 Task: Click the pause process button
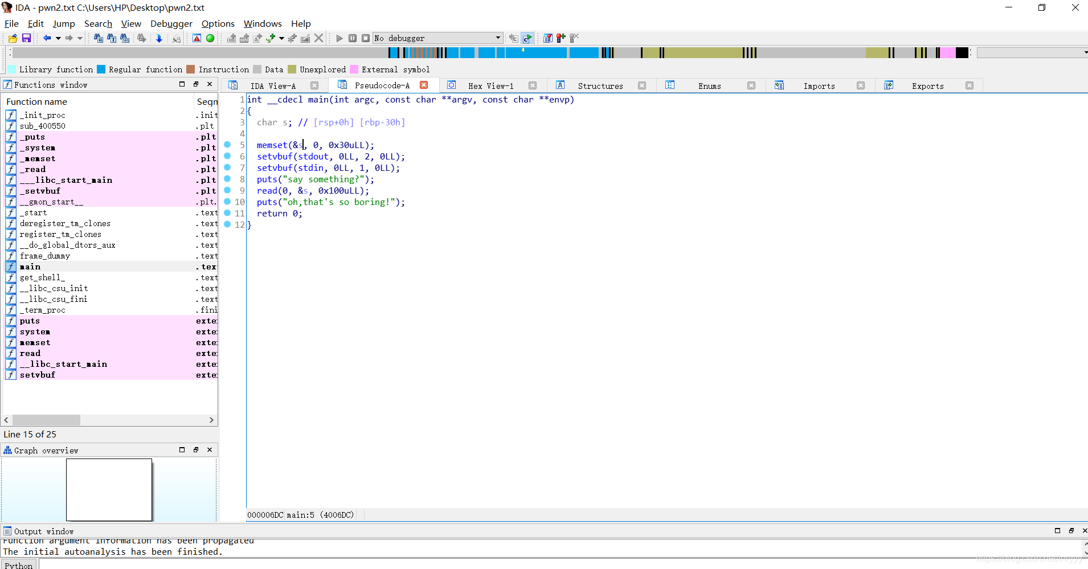click(x=353, y=38)
